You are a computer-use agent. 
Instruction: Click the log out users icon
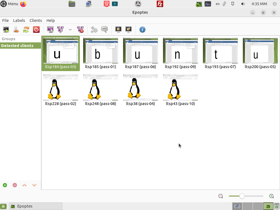(16, 30)
